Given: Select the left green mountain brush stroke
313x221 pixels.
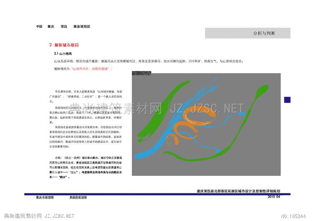Looking at the screenshot, I should (x=158, y=109).
